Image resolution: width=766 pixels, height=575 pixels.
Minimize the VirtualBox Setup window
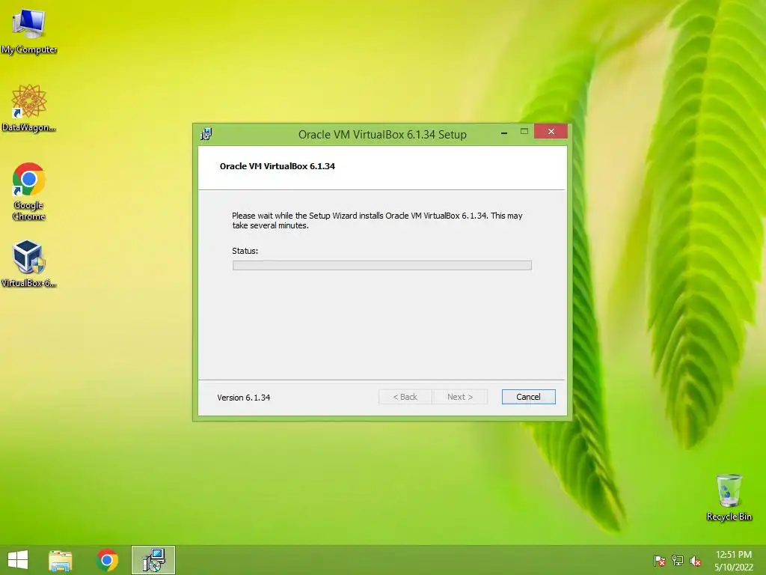click(x=504, y=132)
